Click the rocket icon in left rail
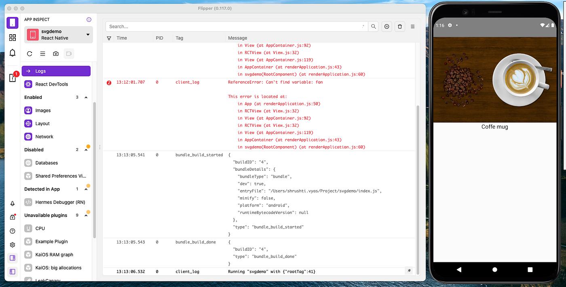Viewport: 566px width, 287px height. point(13,204)
